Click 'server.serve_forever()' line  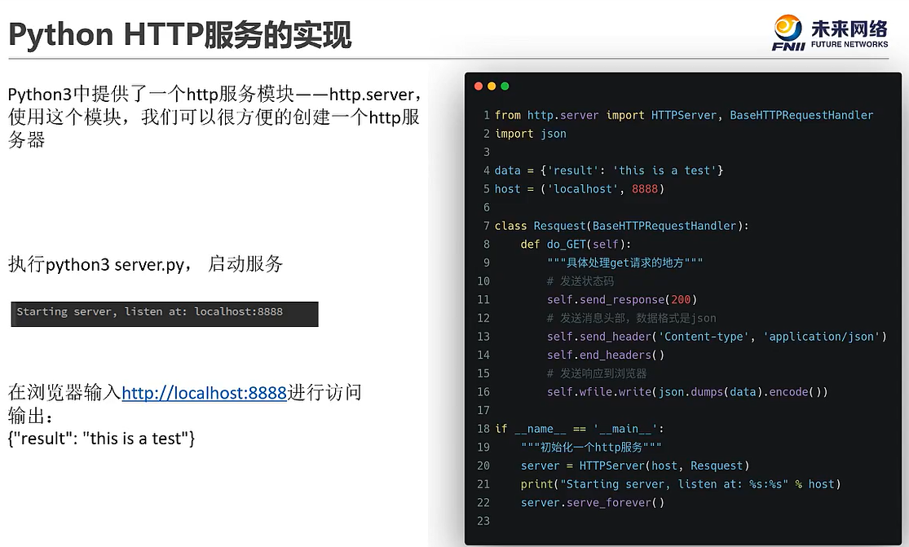click(x=593, y=503)
